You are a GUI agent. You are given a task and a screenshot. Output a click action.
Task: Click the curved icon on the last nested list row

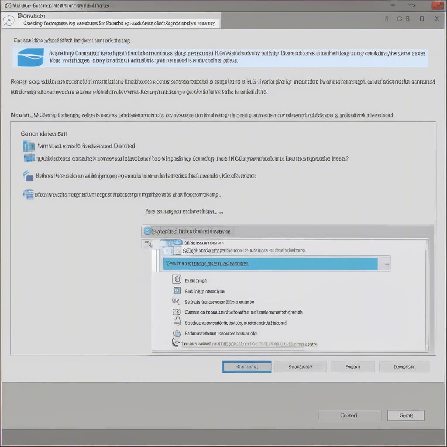pyautogui.click(x=176, y=342)
